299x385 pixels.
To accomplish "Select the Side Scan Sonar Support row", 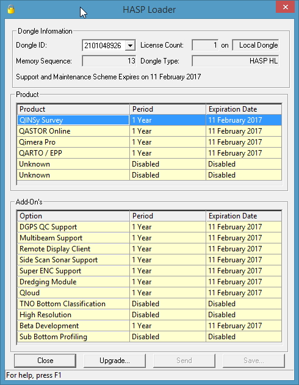I will click(x=149, y=260).
